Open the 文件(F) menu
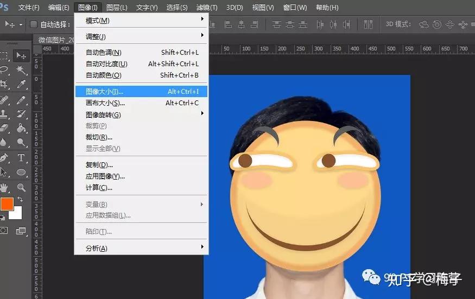Image resolution: width=475 pixels, height=299 pixels. click(x=29, y=7)
